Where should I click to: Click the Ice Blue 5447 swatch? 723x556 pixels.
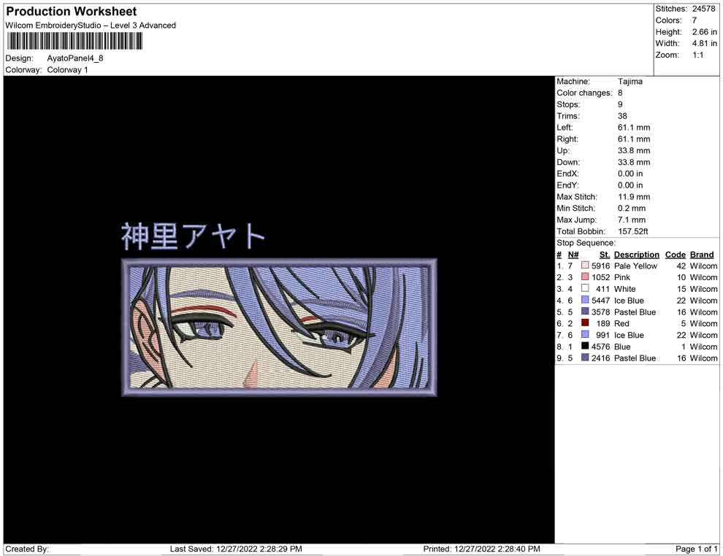point(585,300)
